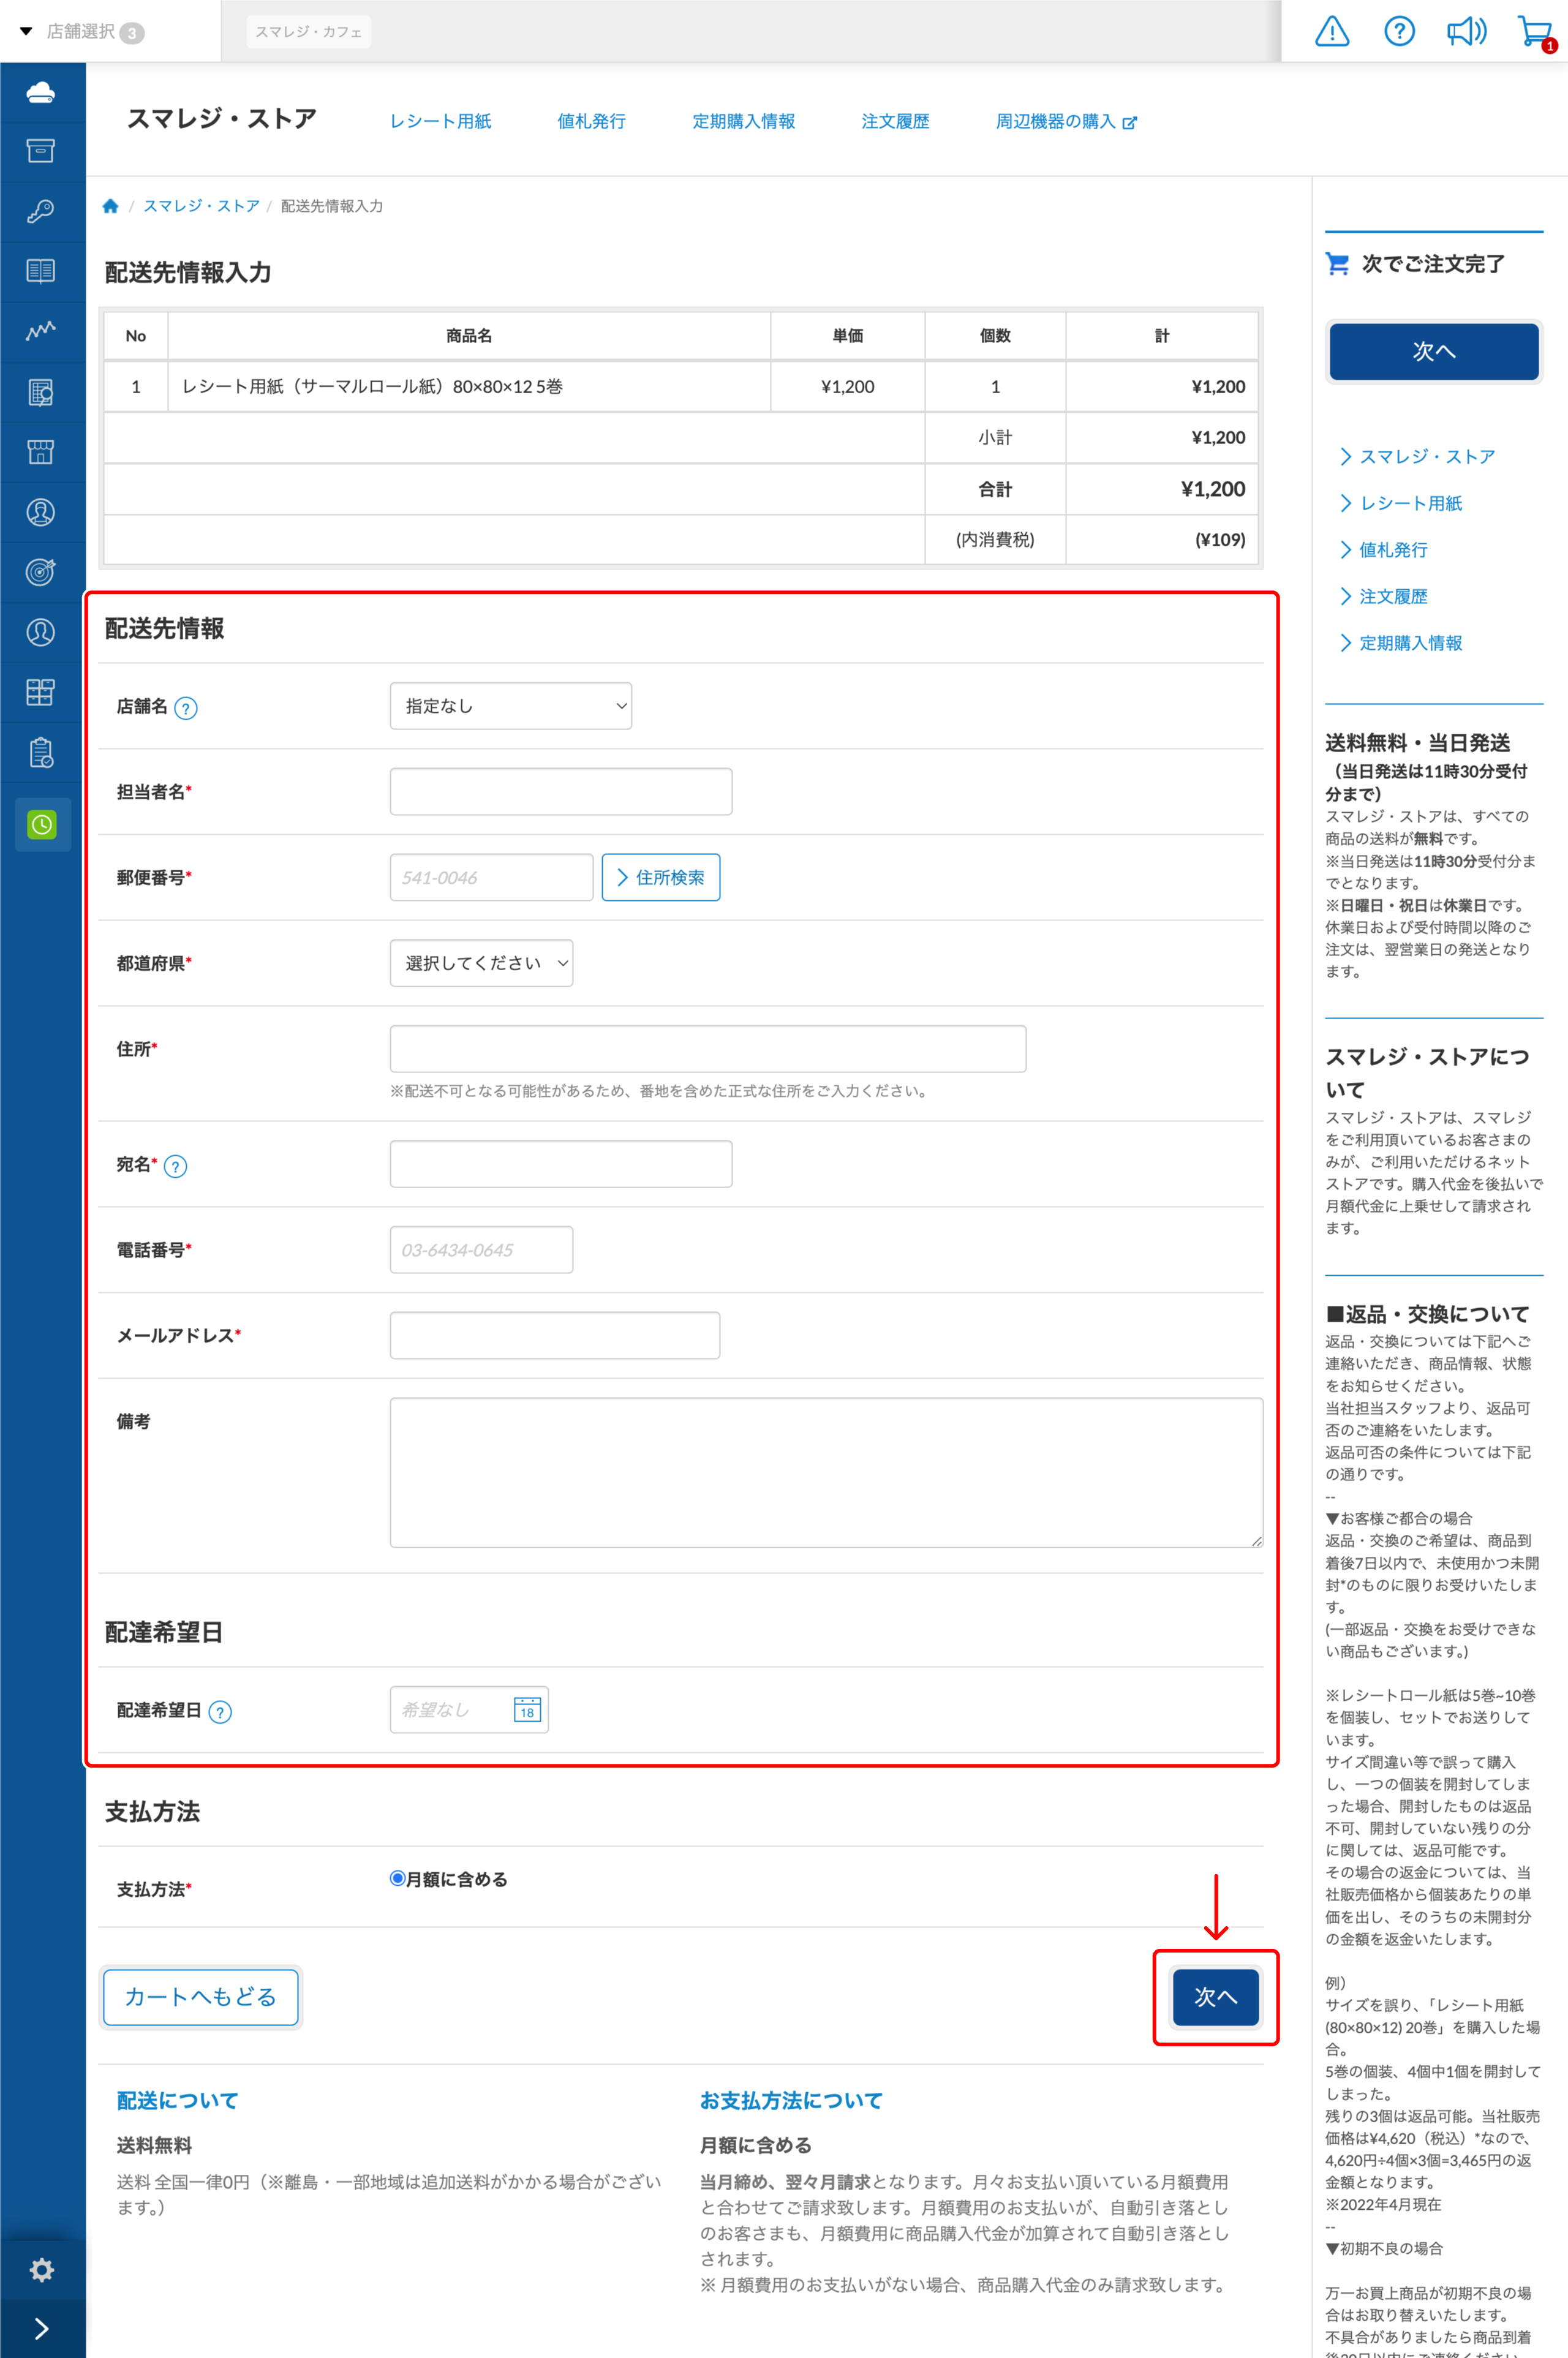Click the help icon beside 店舗名
The width and height of the screenshot is (1568, 2358).
(x=186, y=708)
